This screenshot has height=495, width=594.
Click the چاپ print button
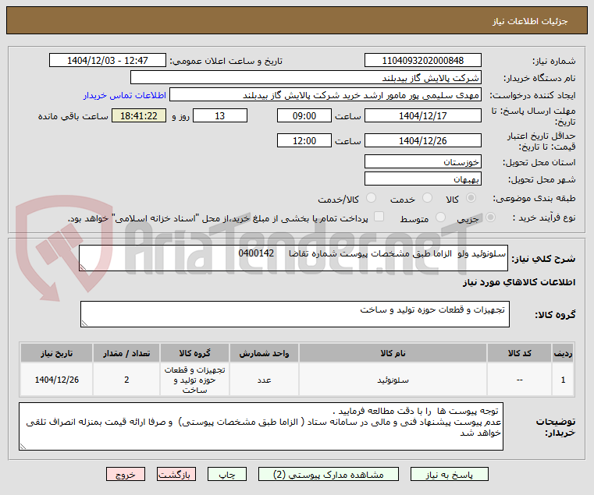[227, 474]
